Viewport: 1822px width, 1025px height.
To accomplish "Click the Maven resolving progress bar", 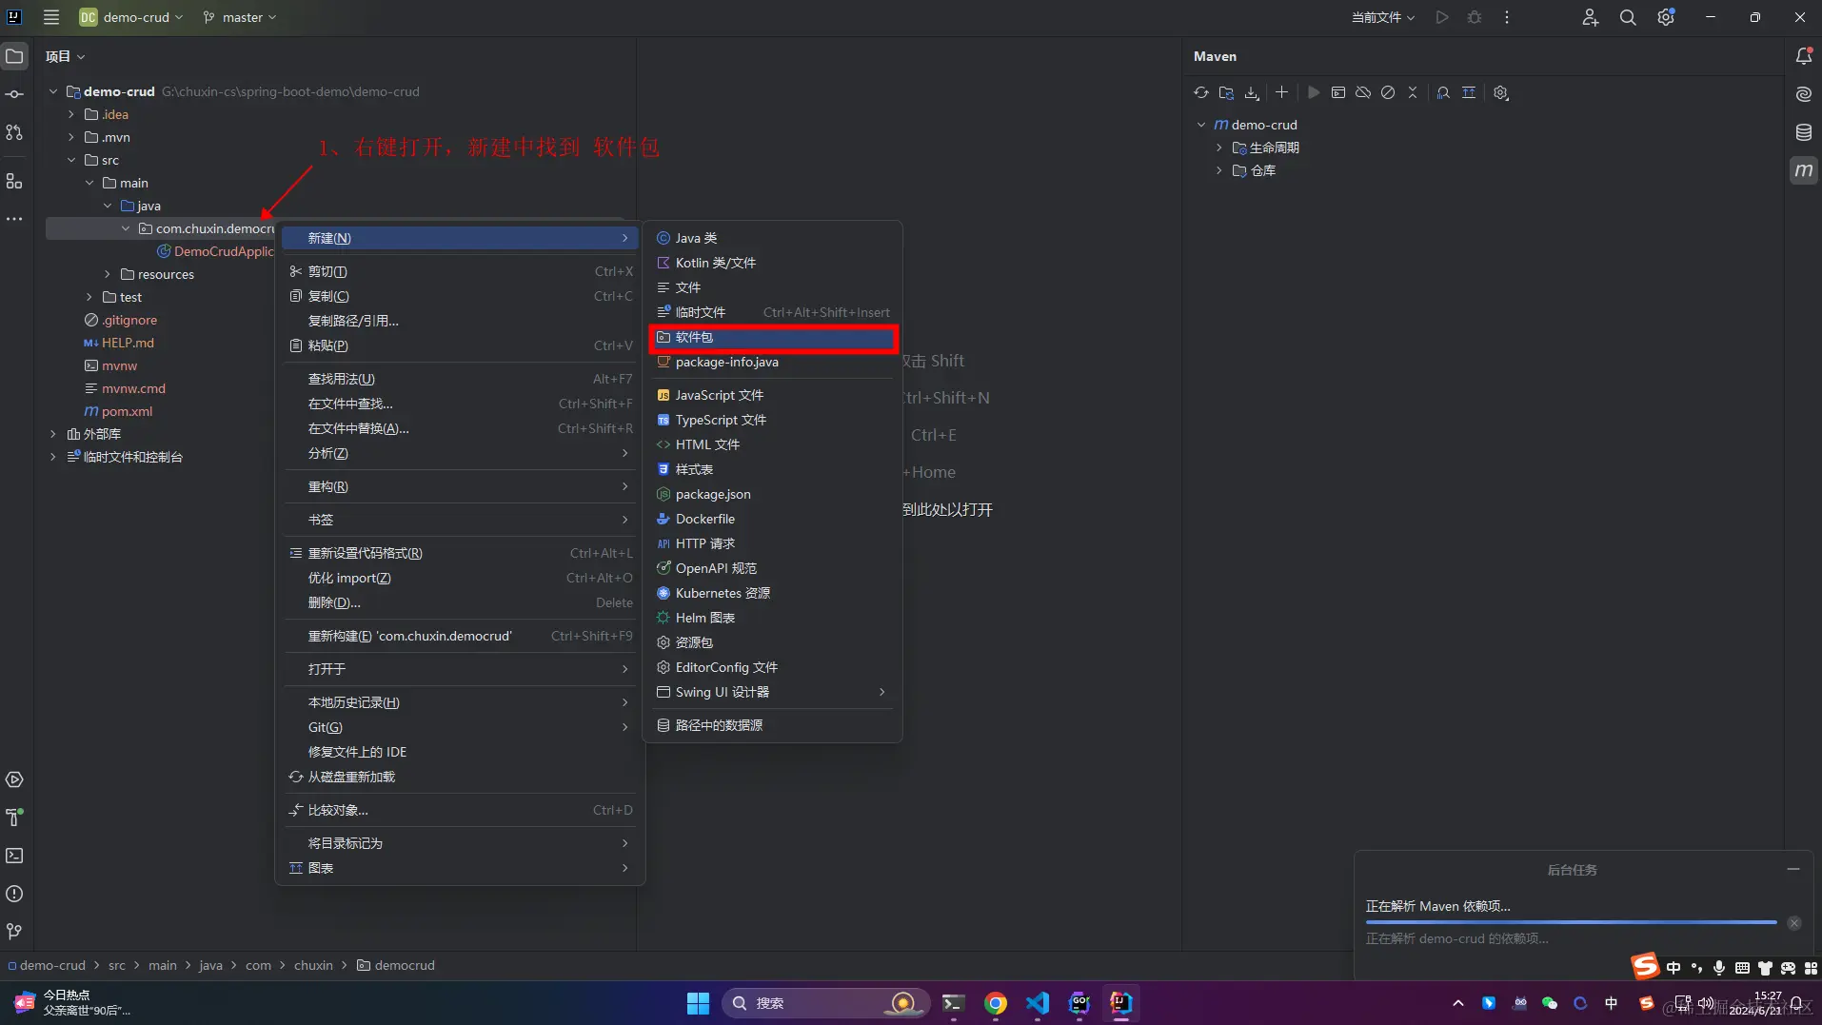I will (1572, 922).
